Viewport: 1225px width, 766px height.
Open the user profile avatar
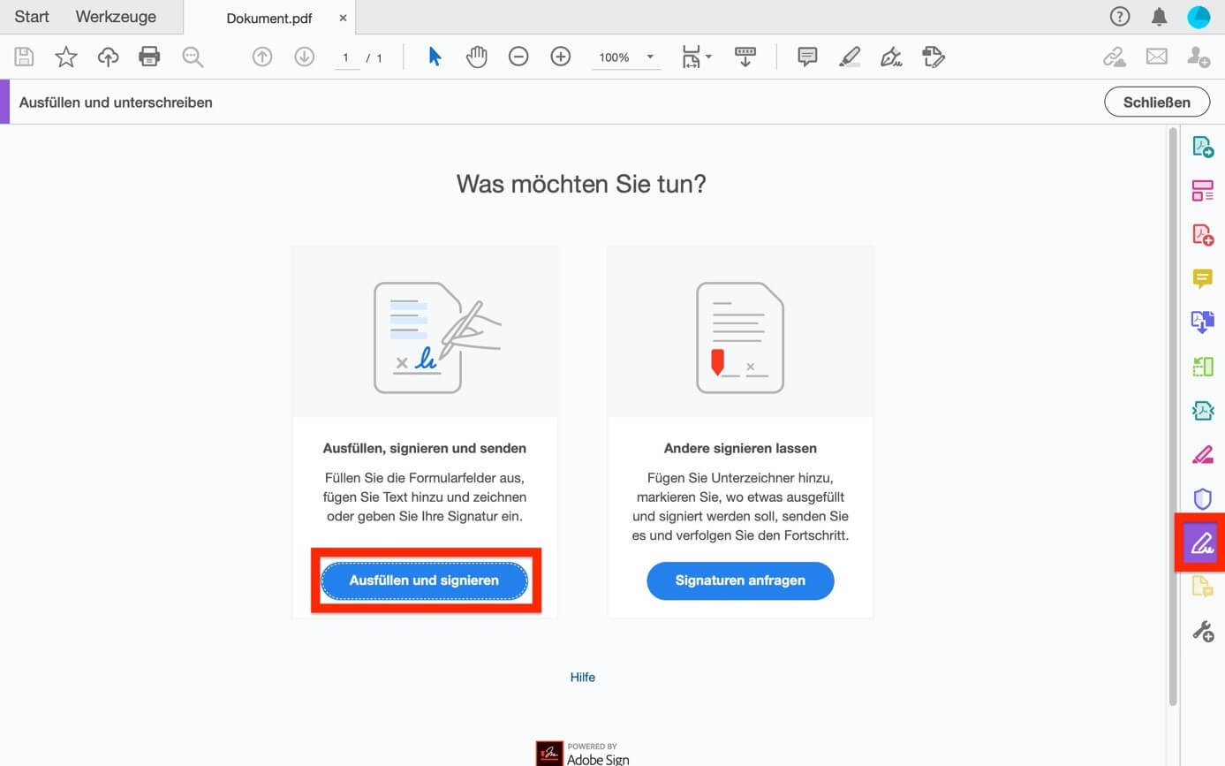[x=1199, y=17]
